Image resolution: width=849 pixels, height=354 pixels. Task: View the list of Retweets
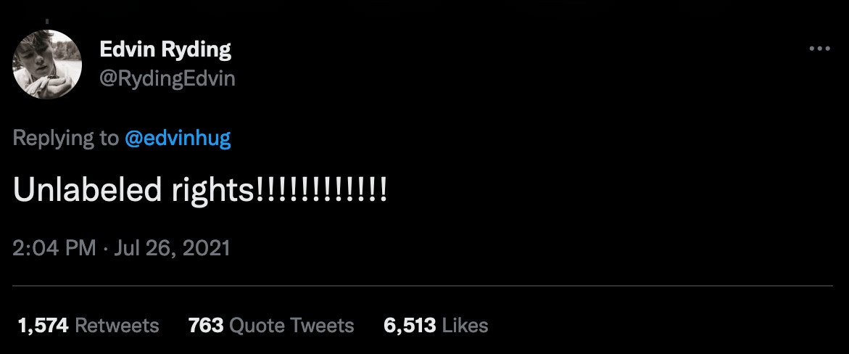(117, 325)
